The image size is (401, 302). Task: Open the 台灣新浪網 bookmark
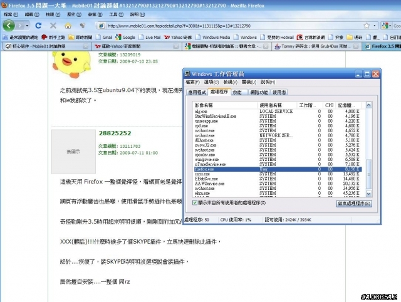point(311,38)
